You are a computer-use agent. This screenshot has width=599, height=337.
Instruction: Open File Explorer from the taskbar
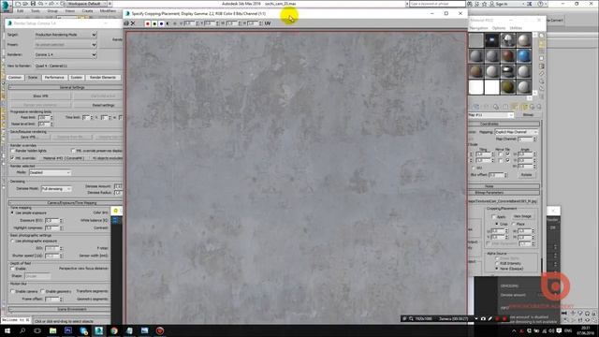(x=53, y=330)
